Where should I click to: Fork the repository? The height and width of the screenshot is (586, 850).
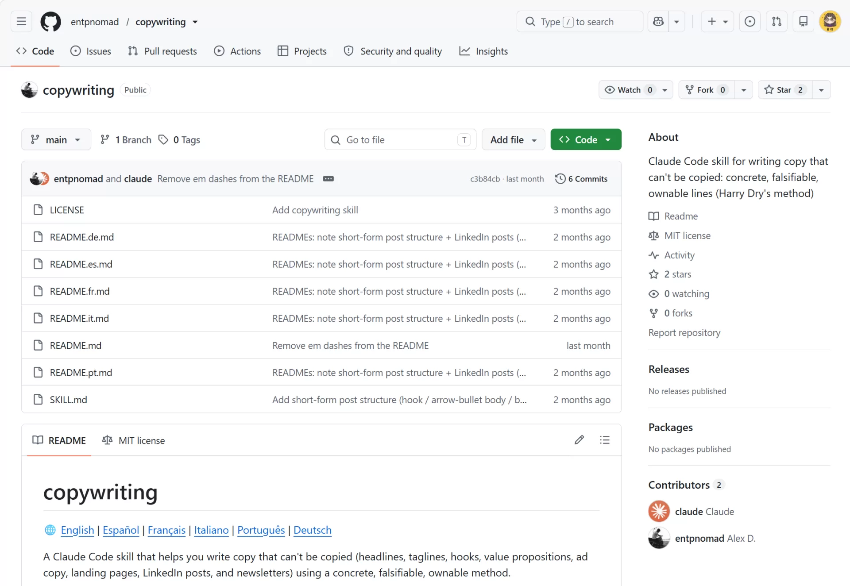pos(707,90)
